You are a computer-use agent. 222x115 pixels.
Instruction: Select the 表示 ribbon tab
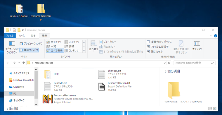[x=44, y=36]
